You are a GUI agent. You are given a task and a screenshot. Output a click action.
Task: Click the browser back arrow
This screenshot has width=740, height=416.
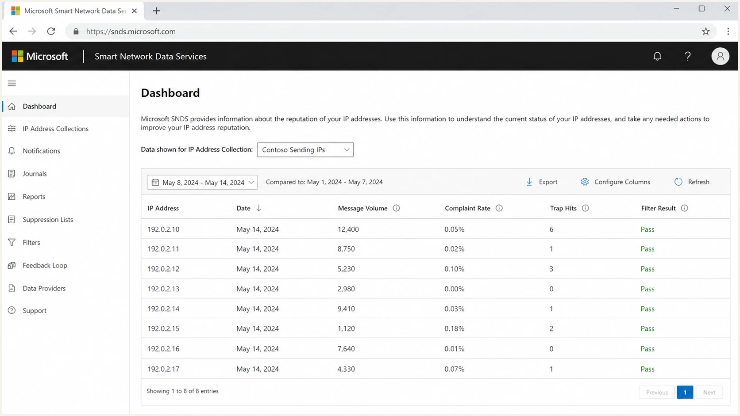[x=13, y=31]
